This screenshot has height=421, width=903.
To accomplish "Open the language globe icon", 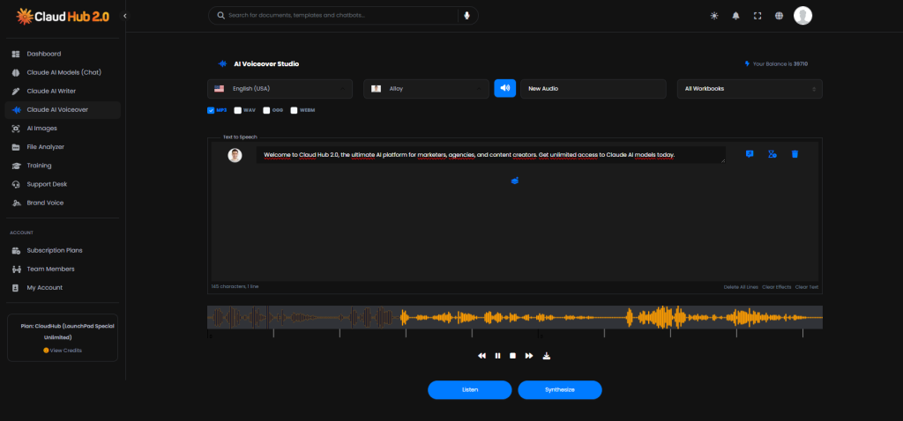I will click(x=780, y=16).
